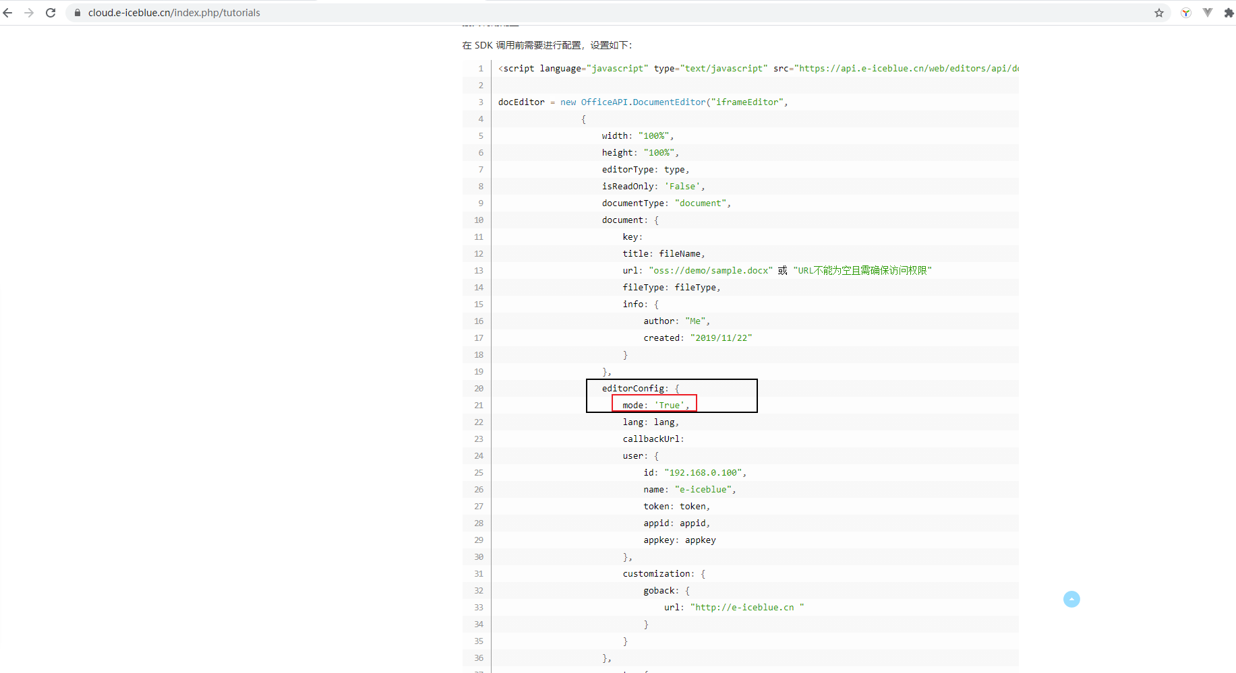The height and width of the screenshot is (673, 1236).
Task: Click fileType: fileType line
Action: (x=672, y=288)
